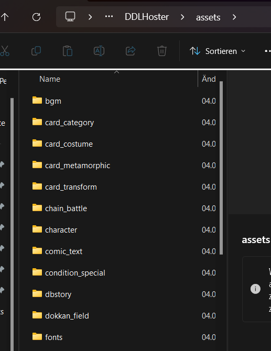The image size is (271, 351).
Task: Click the Paste clipboard icon
Action: click(x=68, y=51)
